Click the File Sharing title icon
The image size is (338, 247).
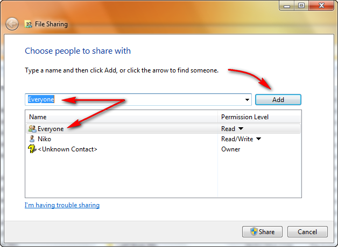28,24
